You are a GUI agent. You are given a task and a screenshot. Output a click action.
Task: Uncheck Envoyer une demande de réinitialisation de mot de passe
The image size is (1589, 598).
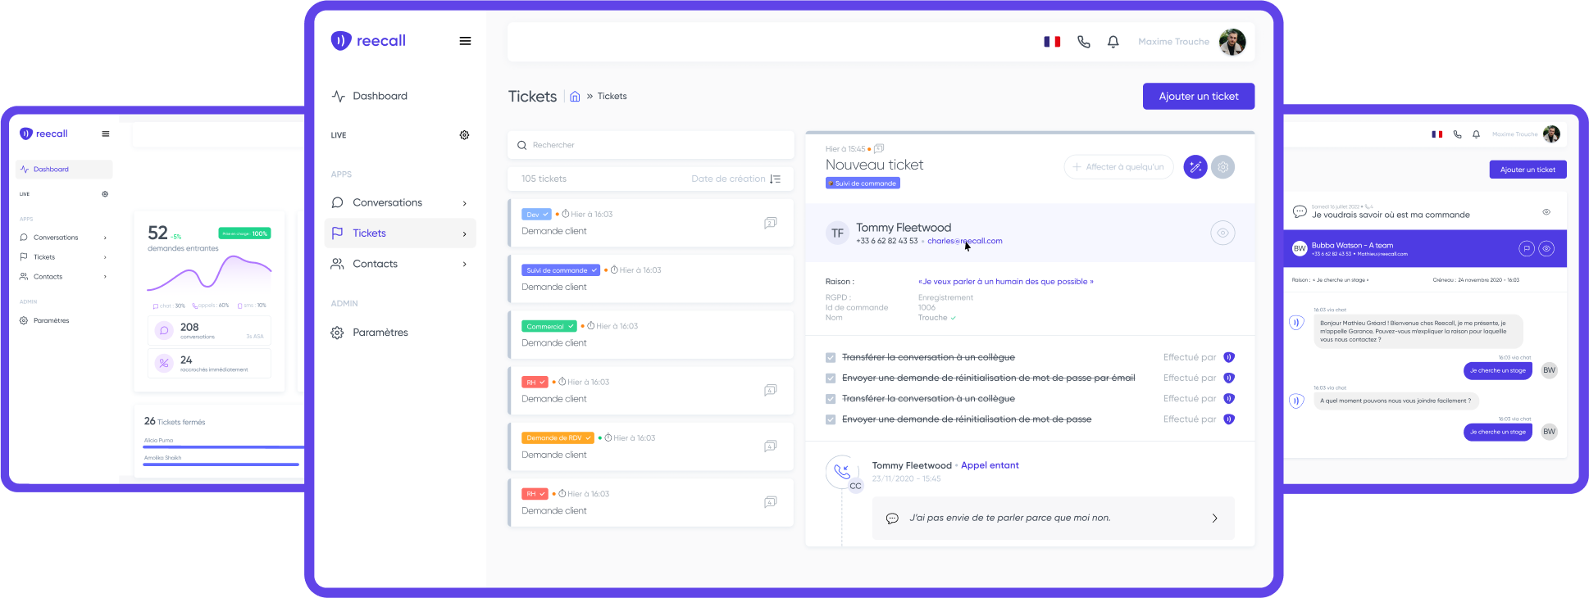[831, 419]
